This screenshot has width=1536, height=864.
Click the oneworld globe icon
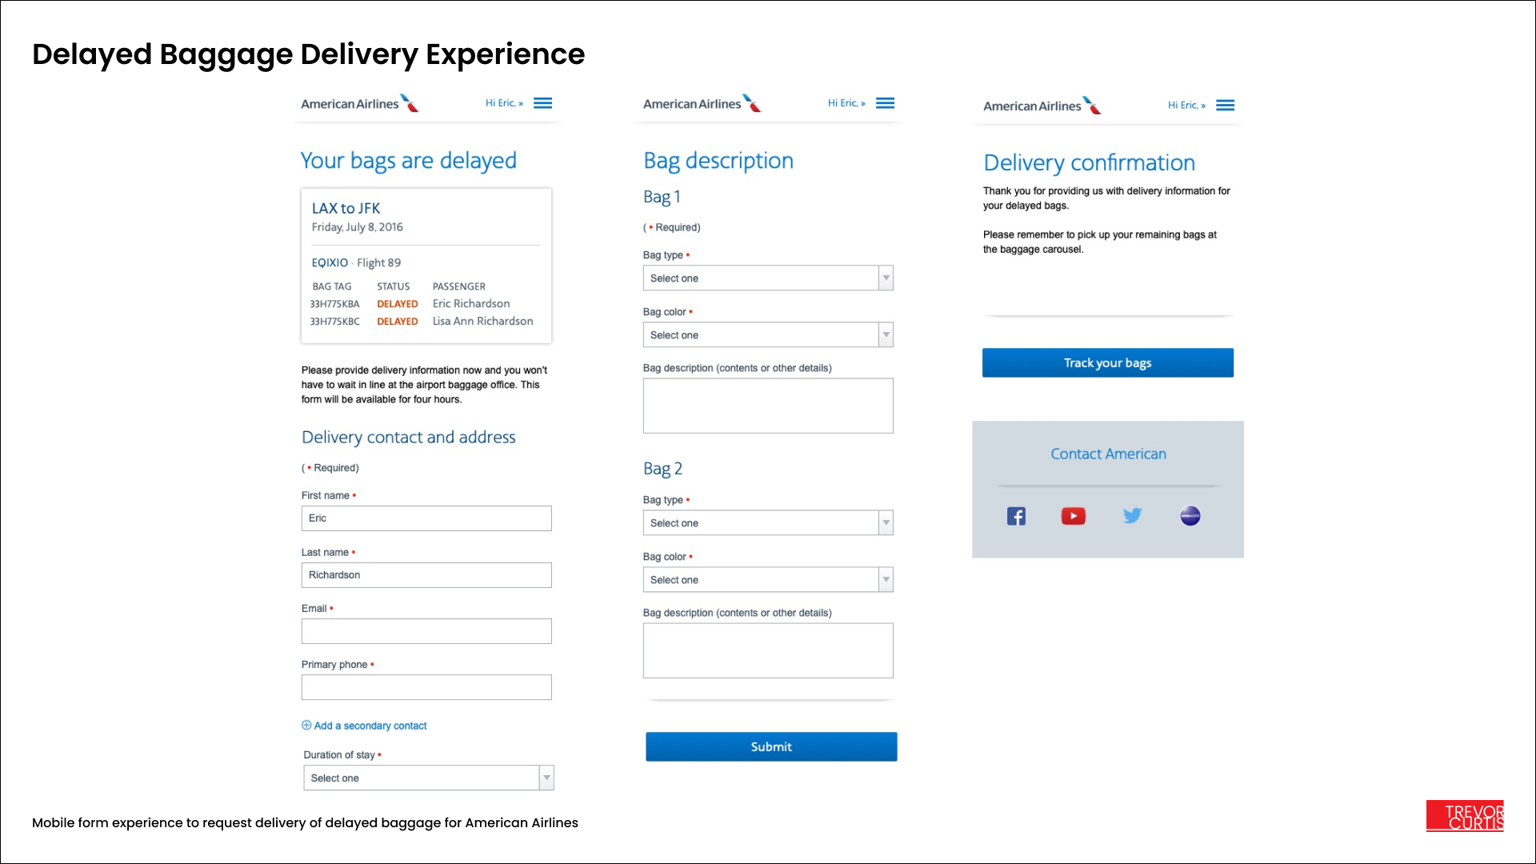1190,516
